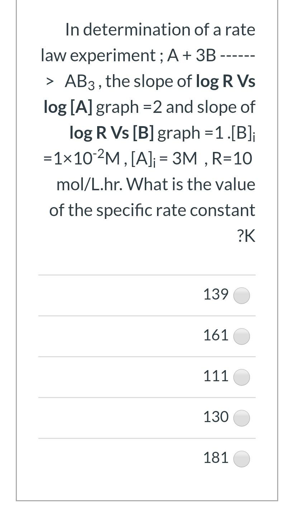Screen dimensions: 294x507
Task: Click the answer label text 139
Action: point(216,294)
